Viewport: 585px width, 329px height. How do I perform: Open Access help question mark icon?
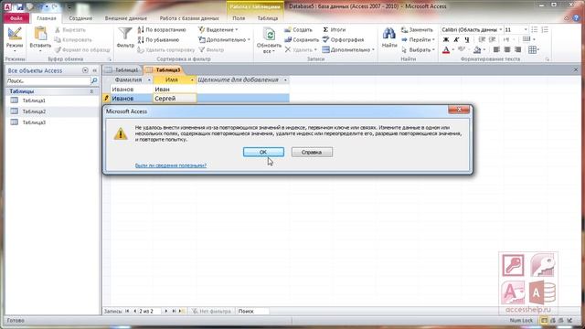576,18
